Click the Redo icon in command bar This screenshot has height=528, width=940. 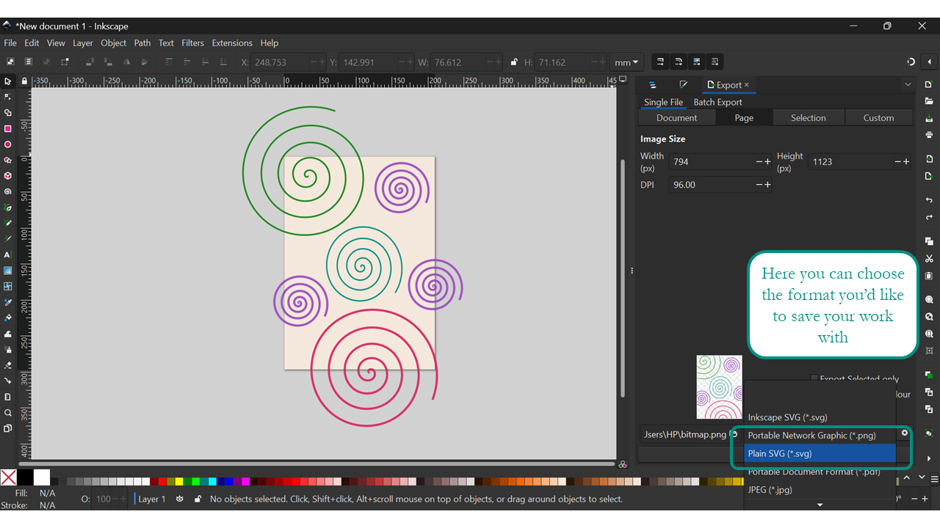(x=929, y=217)
